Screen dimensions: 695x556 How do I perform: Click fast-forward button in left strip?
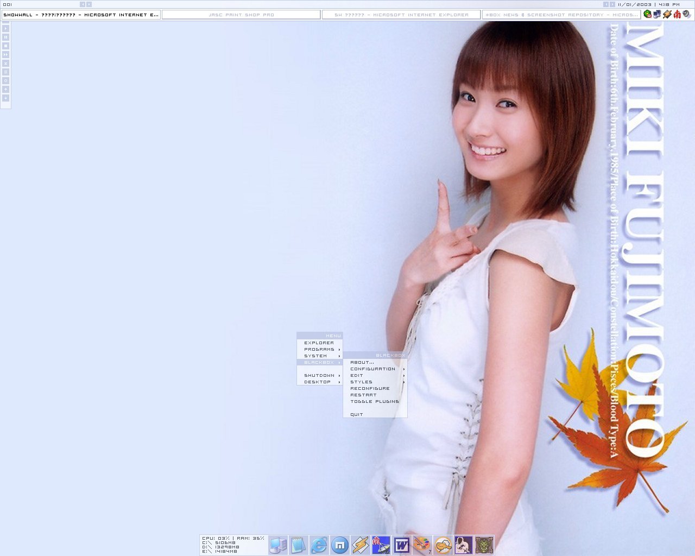click(x=6, y=54)
